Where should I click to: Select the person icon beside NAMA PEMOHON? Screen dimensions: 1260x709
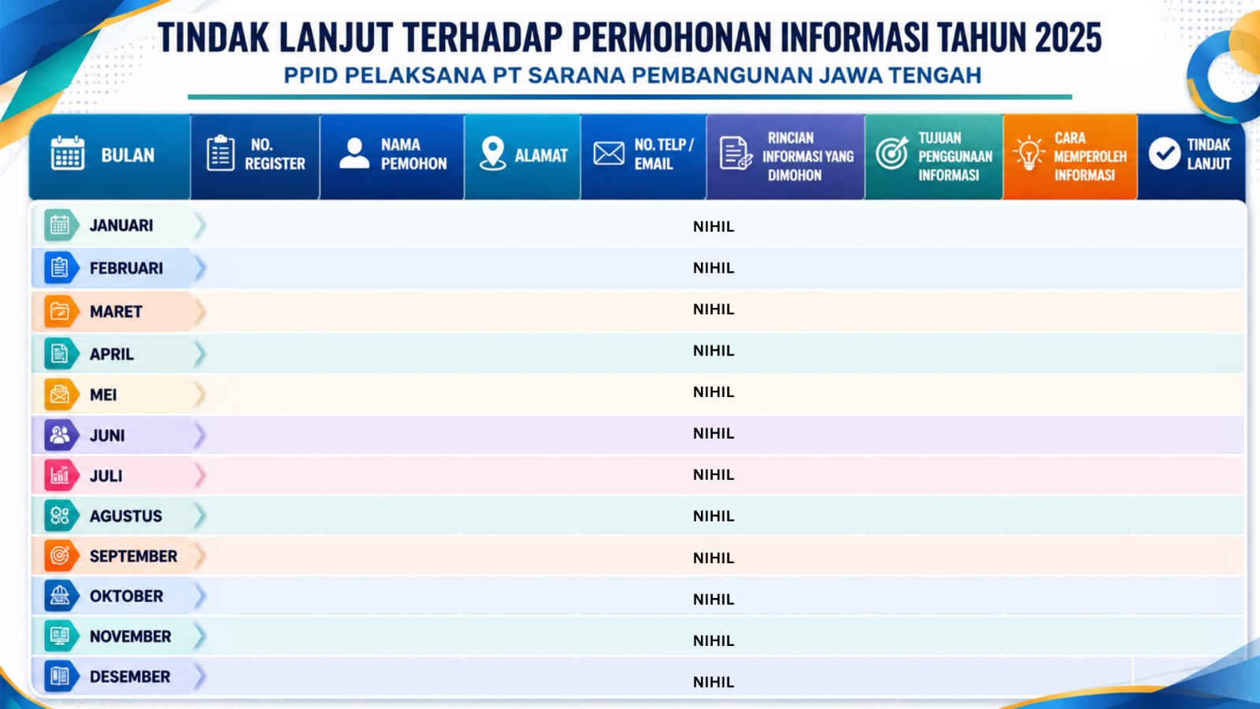pos(354,154)
